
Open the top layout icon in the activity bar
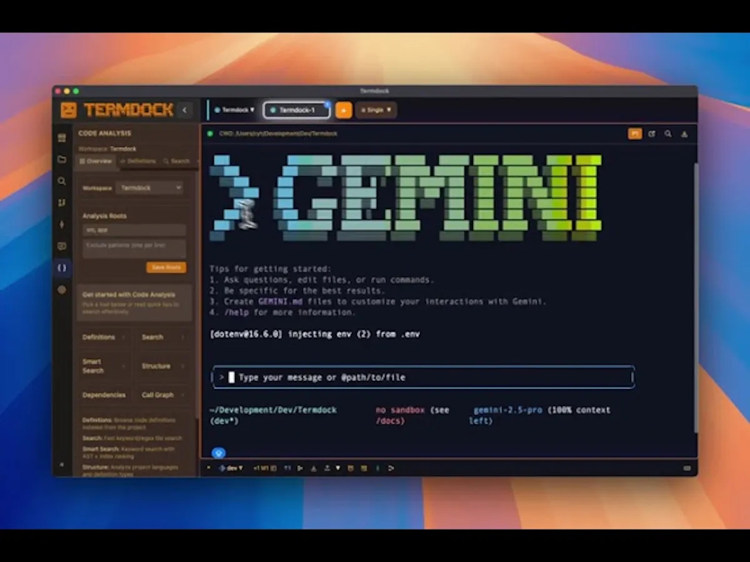point(62,138)
